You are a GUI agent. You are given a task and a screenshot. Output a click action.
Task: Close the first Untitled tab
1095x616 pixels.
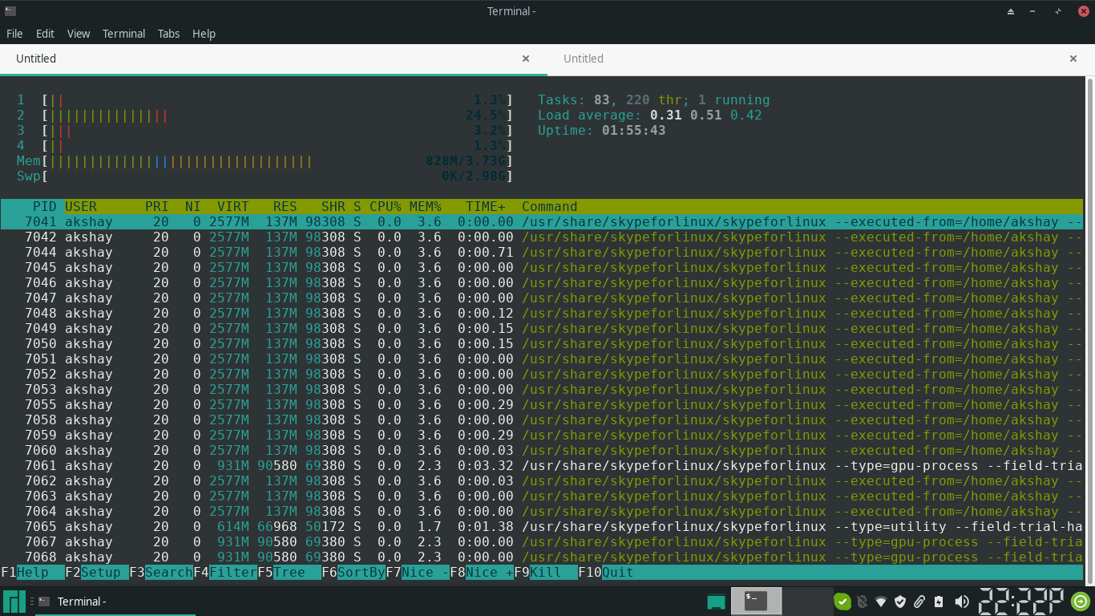click(x=526, y=59)
